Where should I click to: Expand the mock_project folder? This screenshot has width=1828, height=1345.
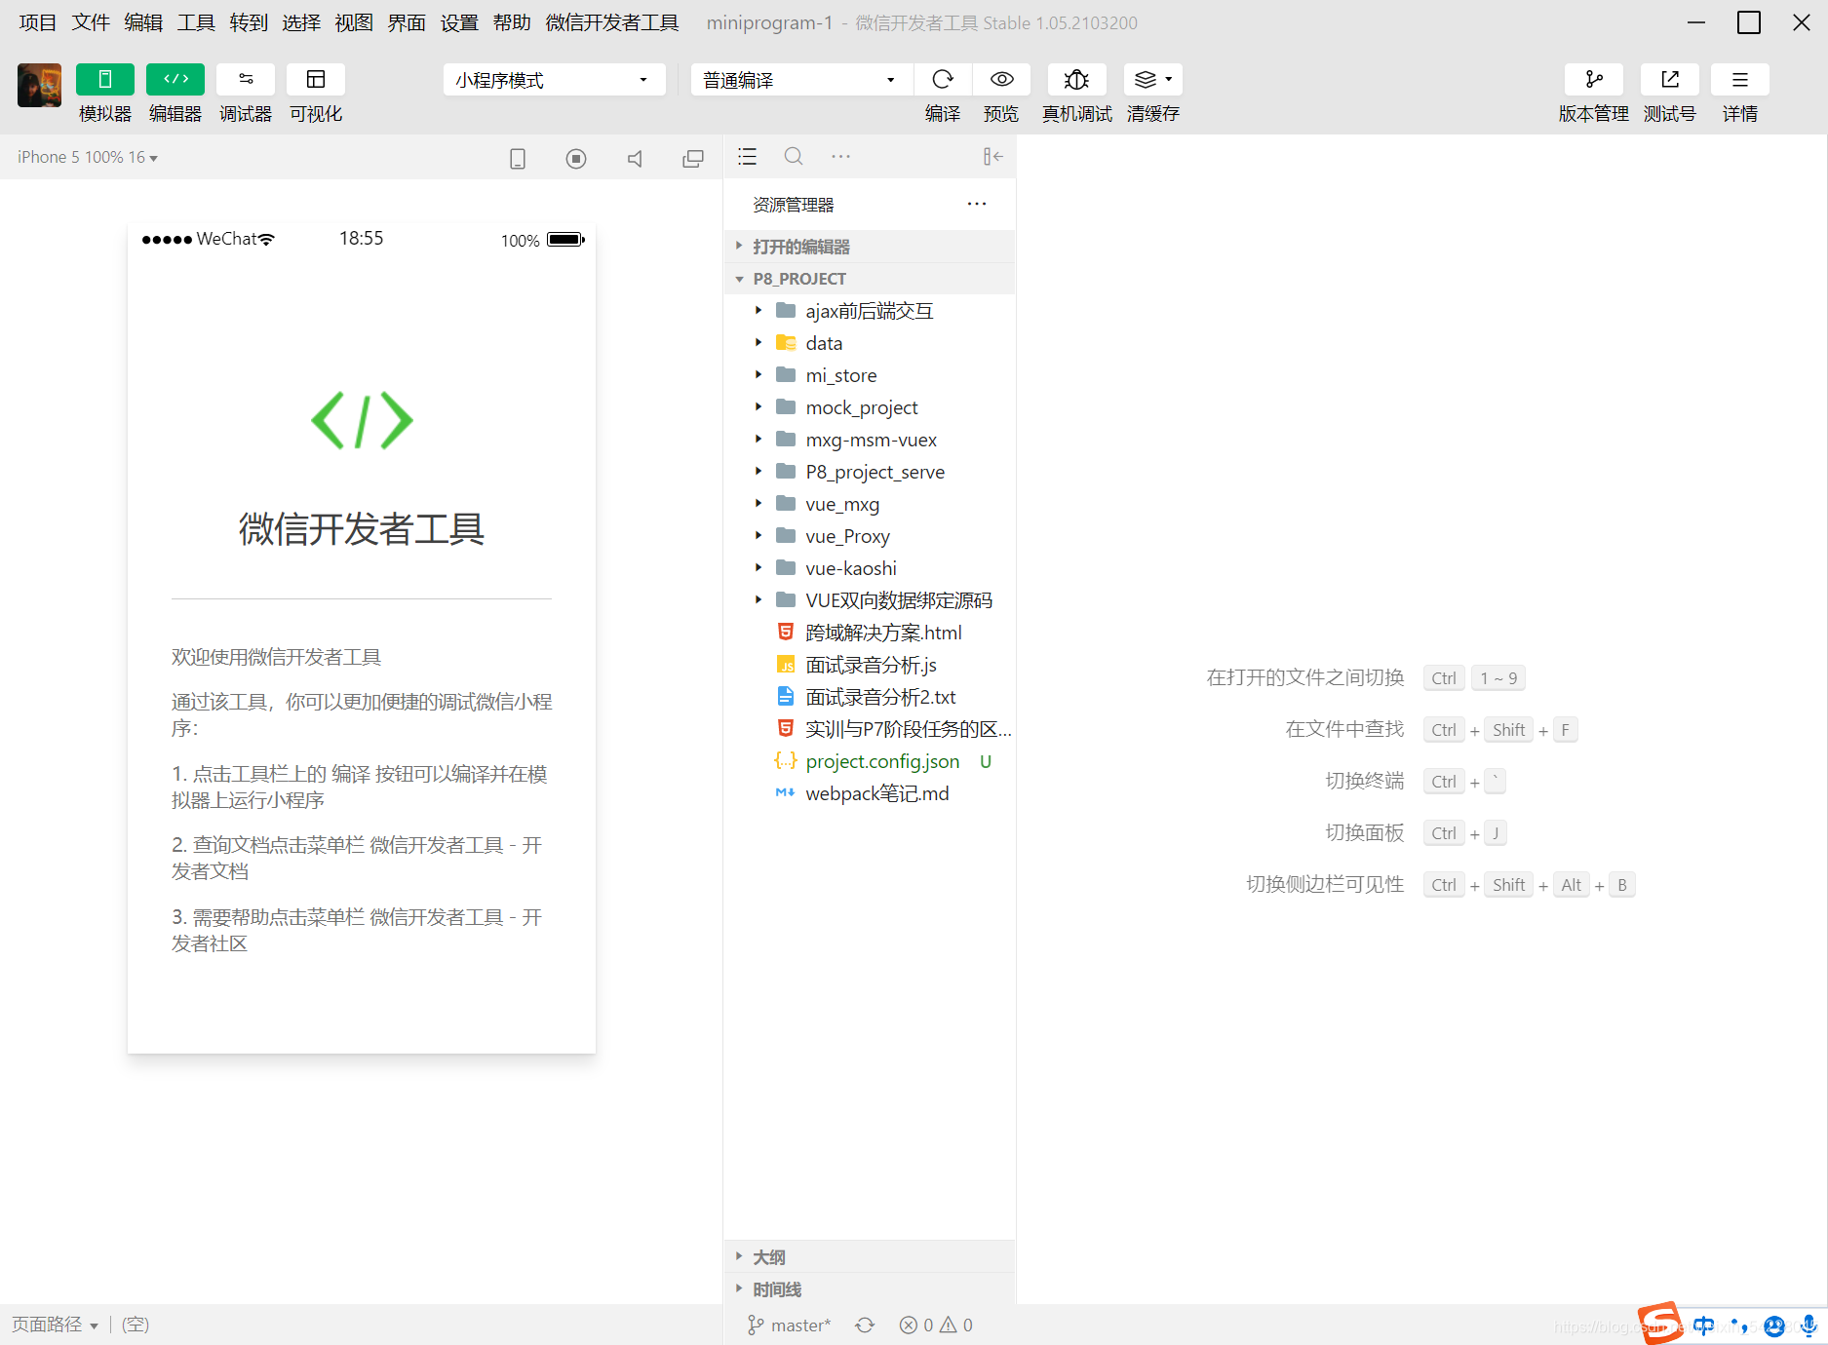pos(870,407)
